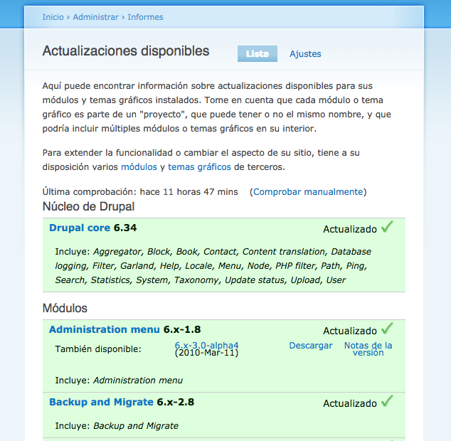Image resolution: width=451 pixels, height=441 pixels.
Task: Open Notas de la versión link
Action: tap(368, 349)
